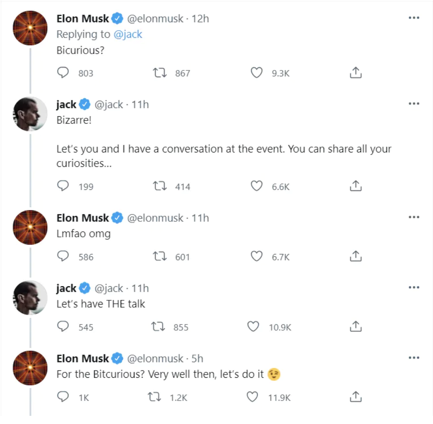Open Elon Musk's name on the first tweet
Image resolution: width=433 pixels, height=424 pixels.
[x=83, y=18]
